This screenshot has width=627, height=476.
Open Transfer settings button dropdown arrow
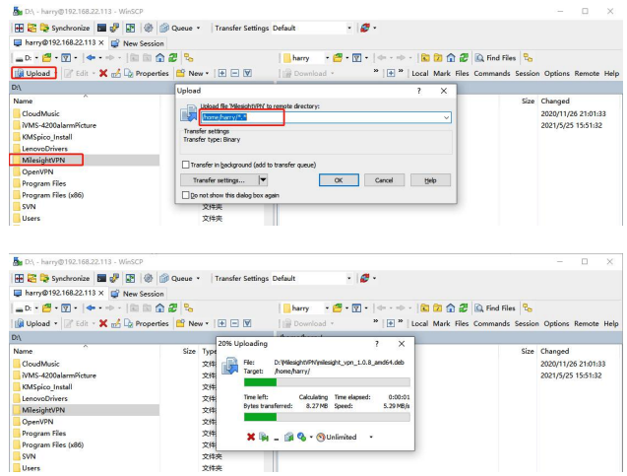[263, 180]
